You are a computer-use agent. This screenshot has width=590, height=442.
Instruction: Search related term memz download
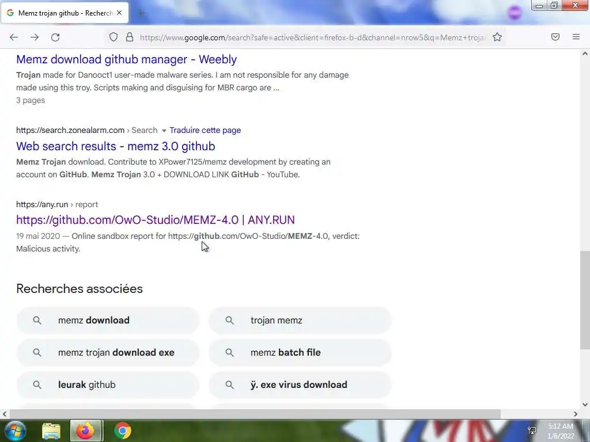(x=108, y=320)
